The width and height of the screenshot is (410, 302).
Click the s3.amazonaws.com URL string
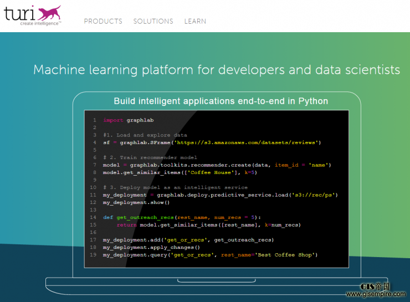tap(247, 142)
